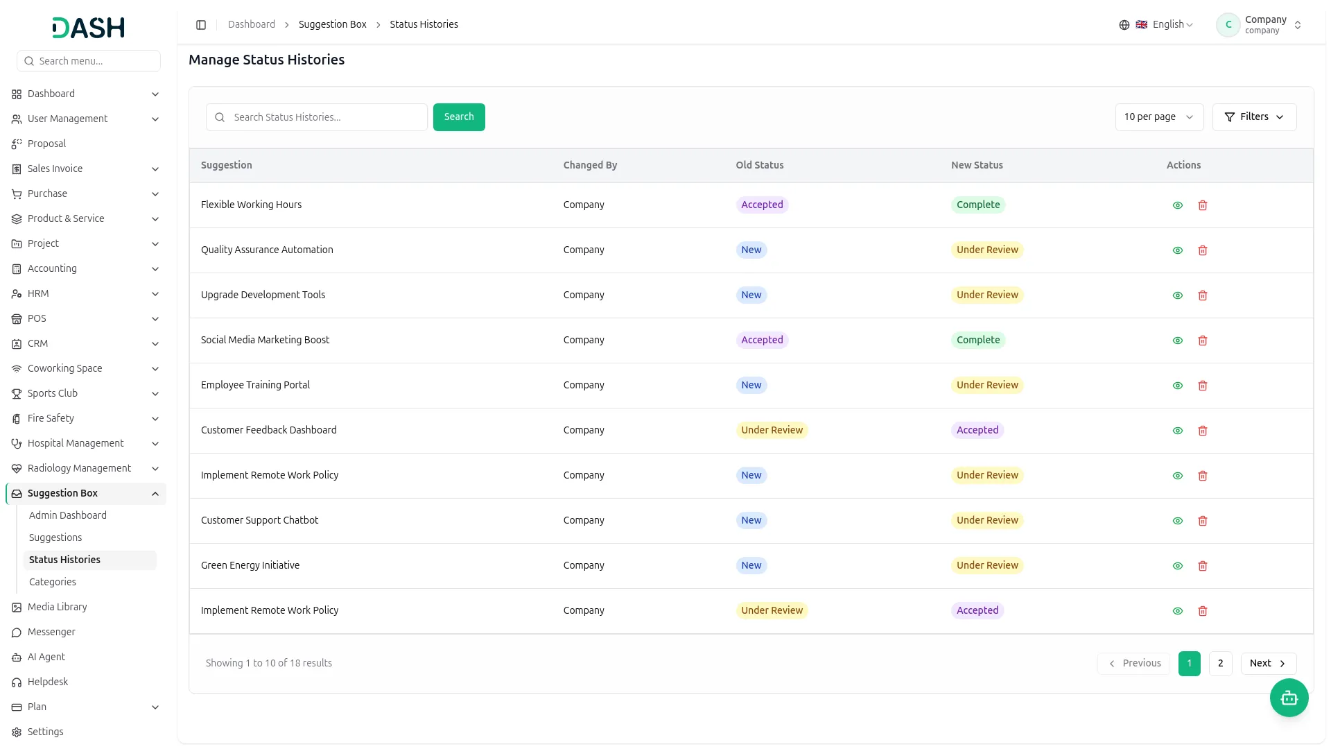1331x749 pixels.
Task: Go to page 2 of results
Action: pyautogui.click(x=1220, y=664)
